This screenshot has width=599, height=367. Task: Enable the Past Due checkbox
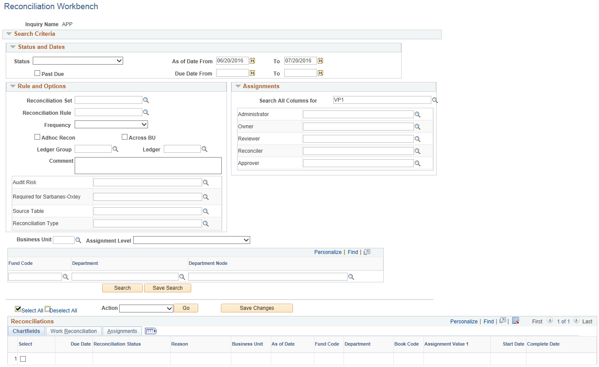click(x=37, y=73)
